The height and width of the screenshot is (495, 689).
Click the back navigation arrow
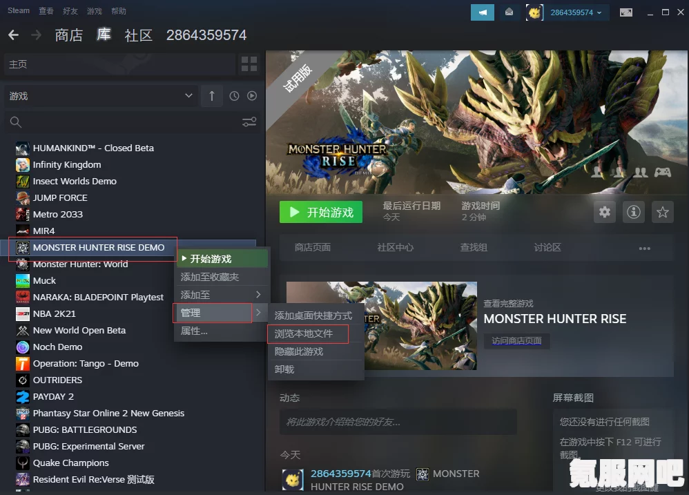click(x=14, y=35)
